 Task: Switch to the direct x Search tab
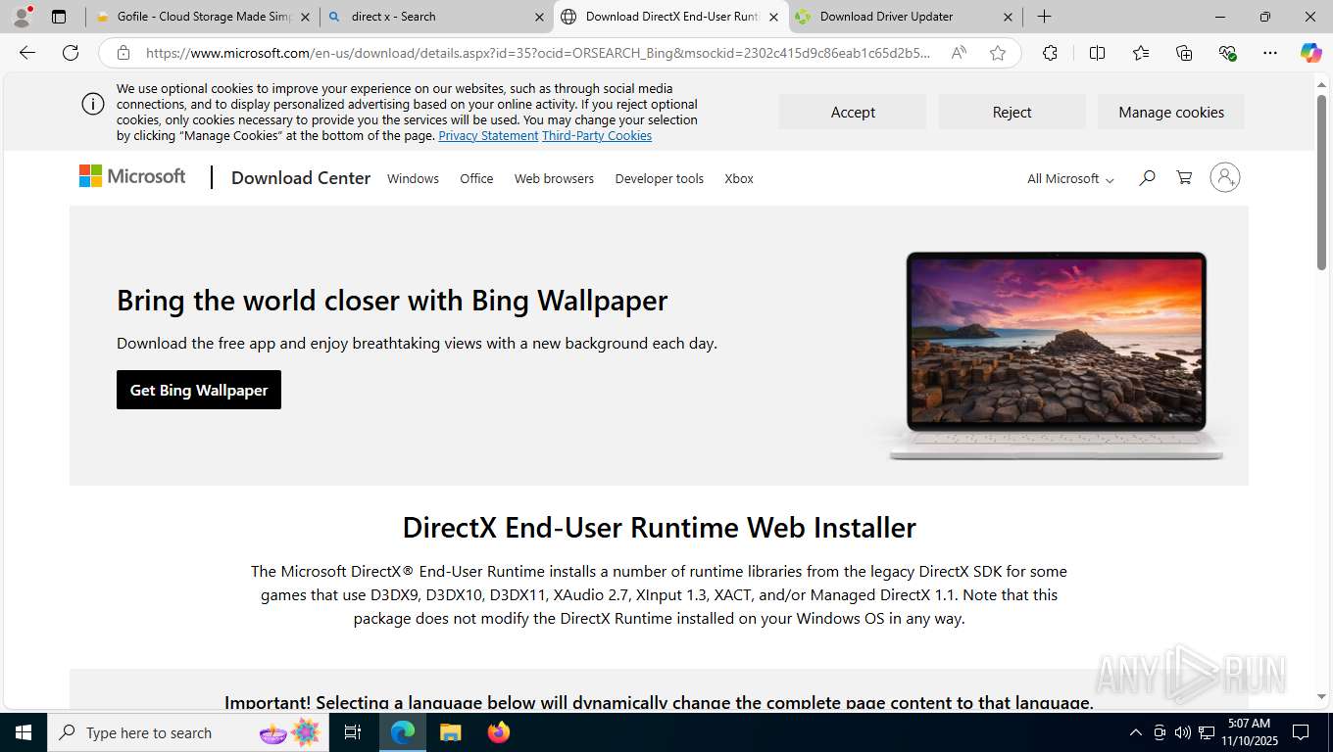click(x=437, y=17)
